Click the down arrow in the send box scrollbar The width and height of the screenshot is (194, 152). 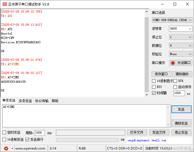(168, 124)
